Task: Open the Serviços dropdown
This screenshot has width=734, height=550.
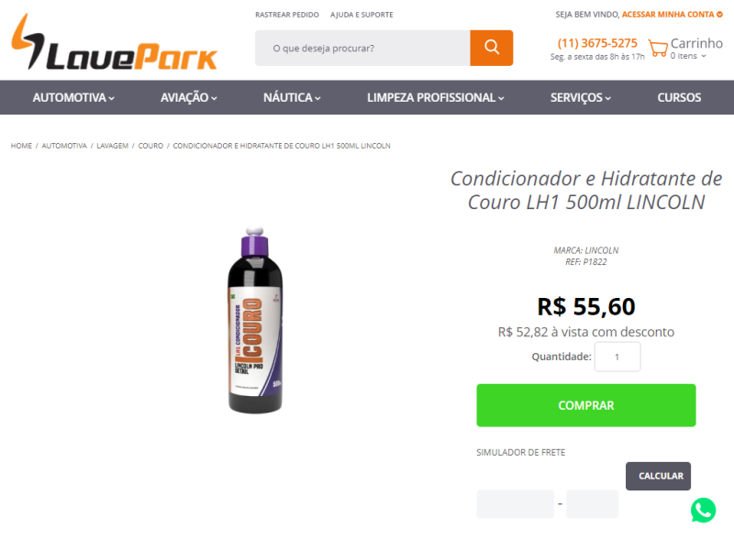Action: (581, 97)
